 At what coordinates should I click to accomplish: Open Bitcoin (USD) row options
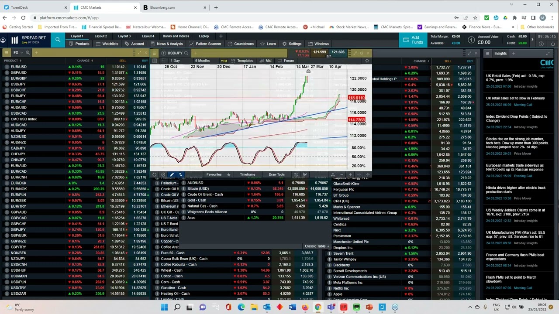183,189
